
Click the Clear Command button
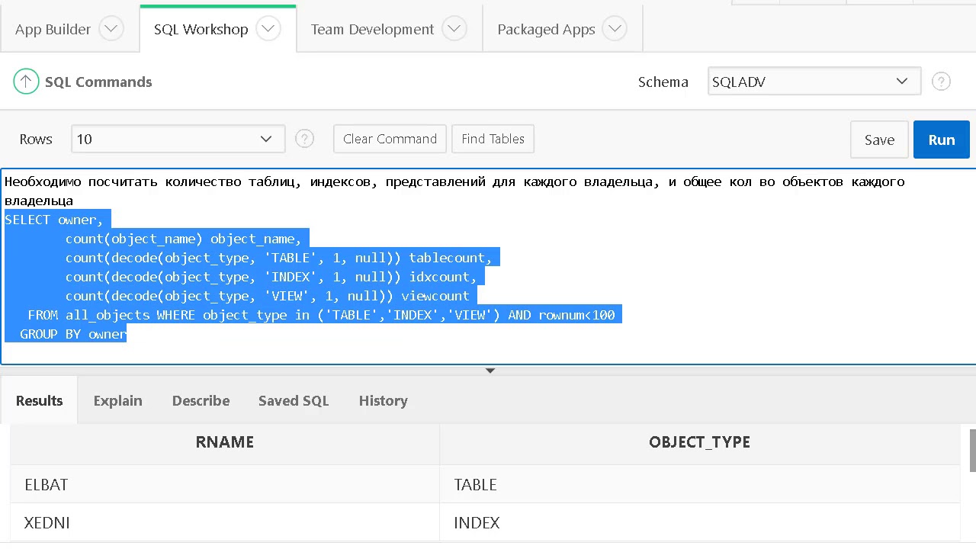coord(390,139)
